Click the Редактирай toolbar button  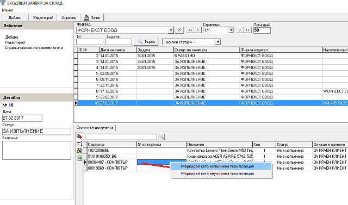[43, 17]
